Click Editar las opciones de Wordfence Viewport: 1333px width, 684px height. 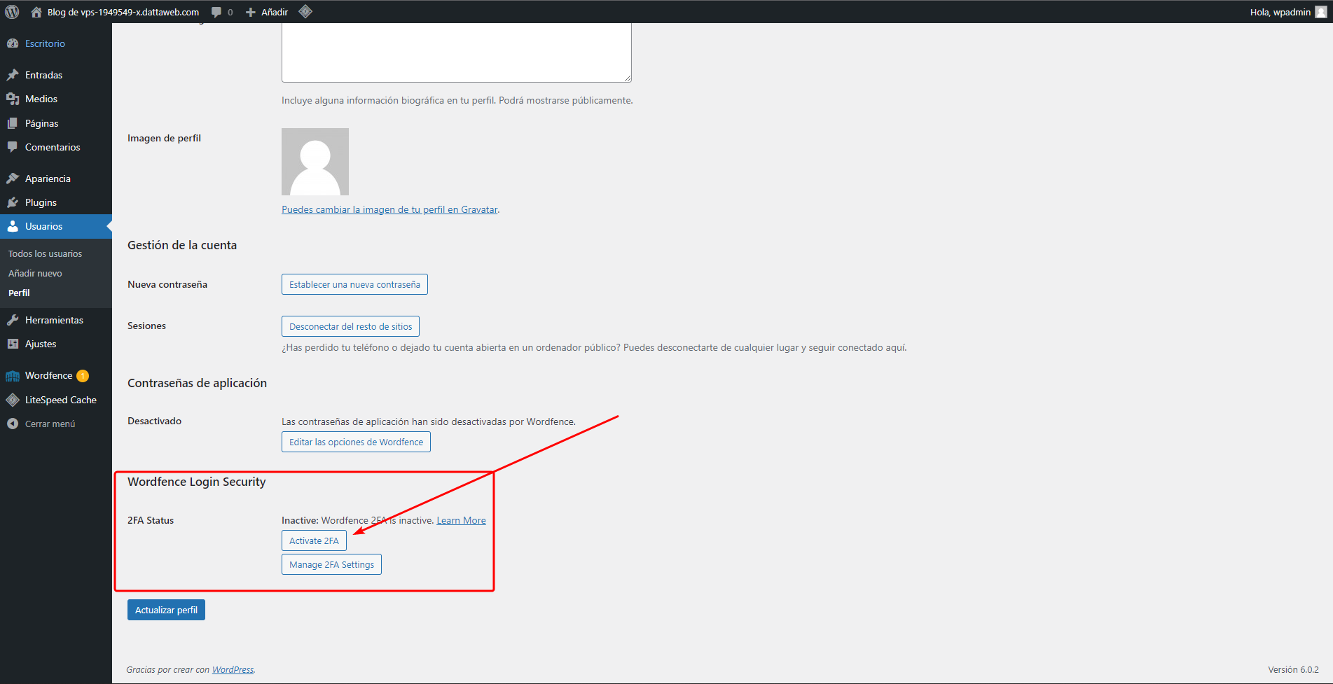point(356,442)
